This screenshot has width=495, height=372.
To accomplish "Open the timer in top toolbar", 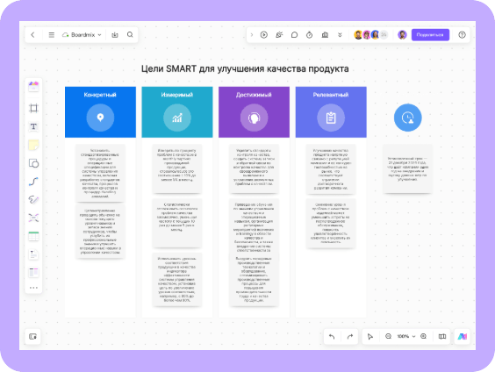I will [309, 35].
